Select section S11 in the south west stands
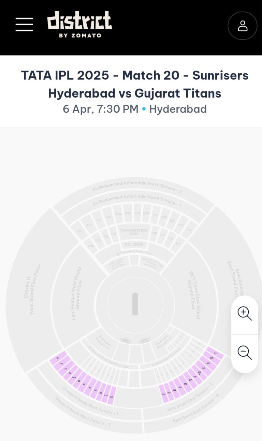This screenshot has height=441, width=262. pos(112,397)
